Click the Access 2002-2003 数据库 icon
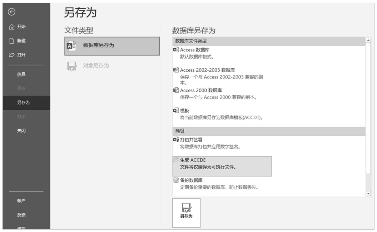377x232 pixels. 176,70
